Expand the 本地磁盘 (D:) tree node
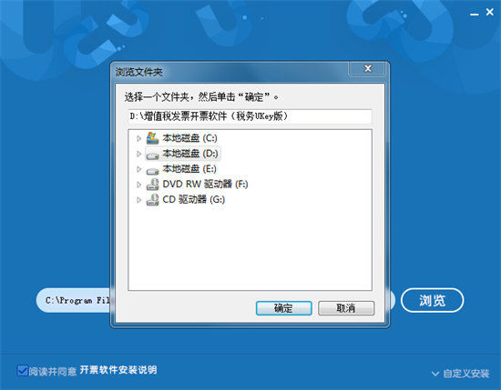Image resolution: width=501 pixels, height=390 pixels. click(138, 154)
